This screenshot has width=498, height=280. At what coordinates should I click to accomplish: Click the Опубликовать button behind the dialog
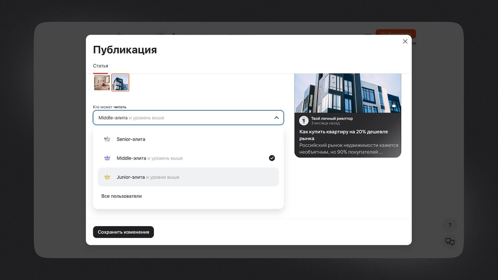(x=395, y=34)
